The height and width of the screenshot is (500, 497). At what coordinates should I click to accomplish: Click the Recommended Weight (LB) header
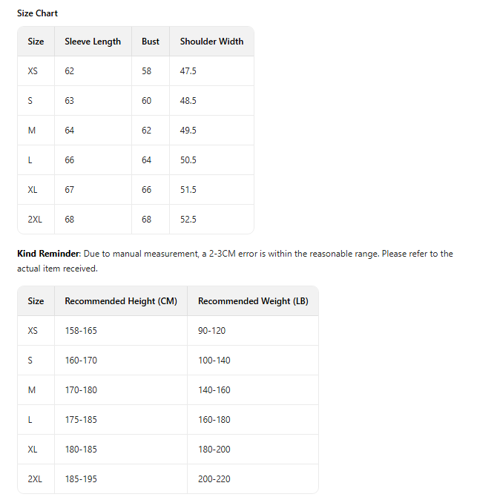[x=253, y=301]
